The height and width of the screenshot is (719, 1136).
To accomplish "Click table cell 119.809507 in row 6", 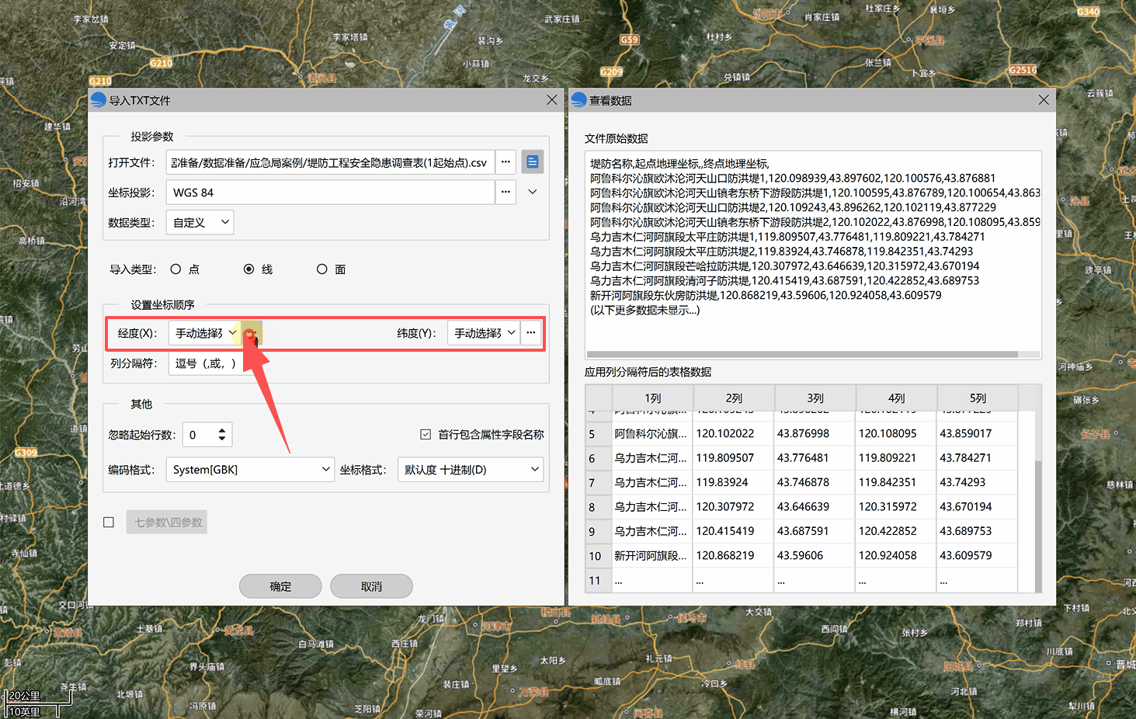I will click(x=734, y=458).
